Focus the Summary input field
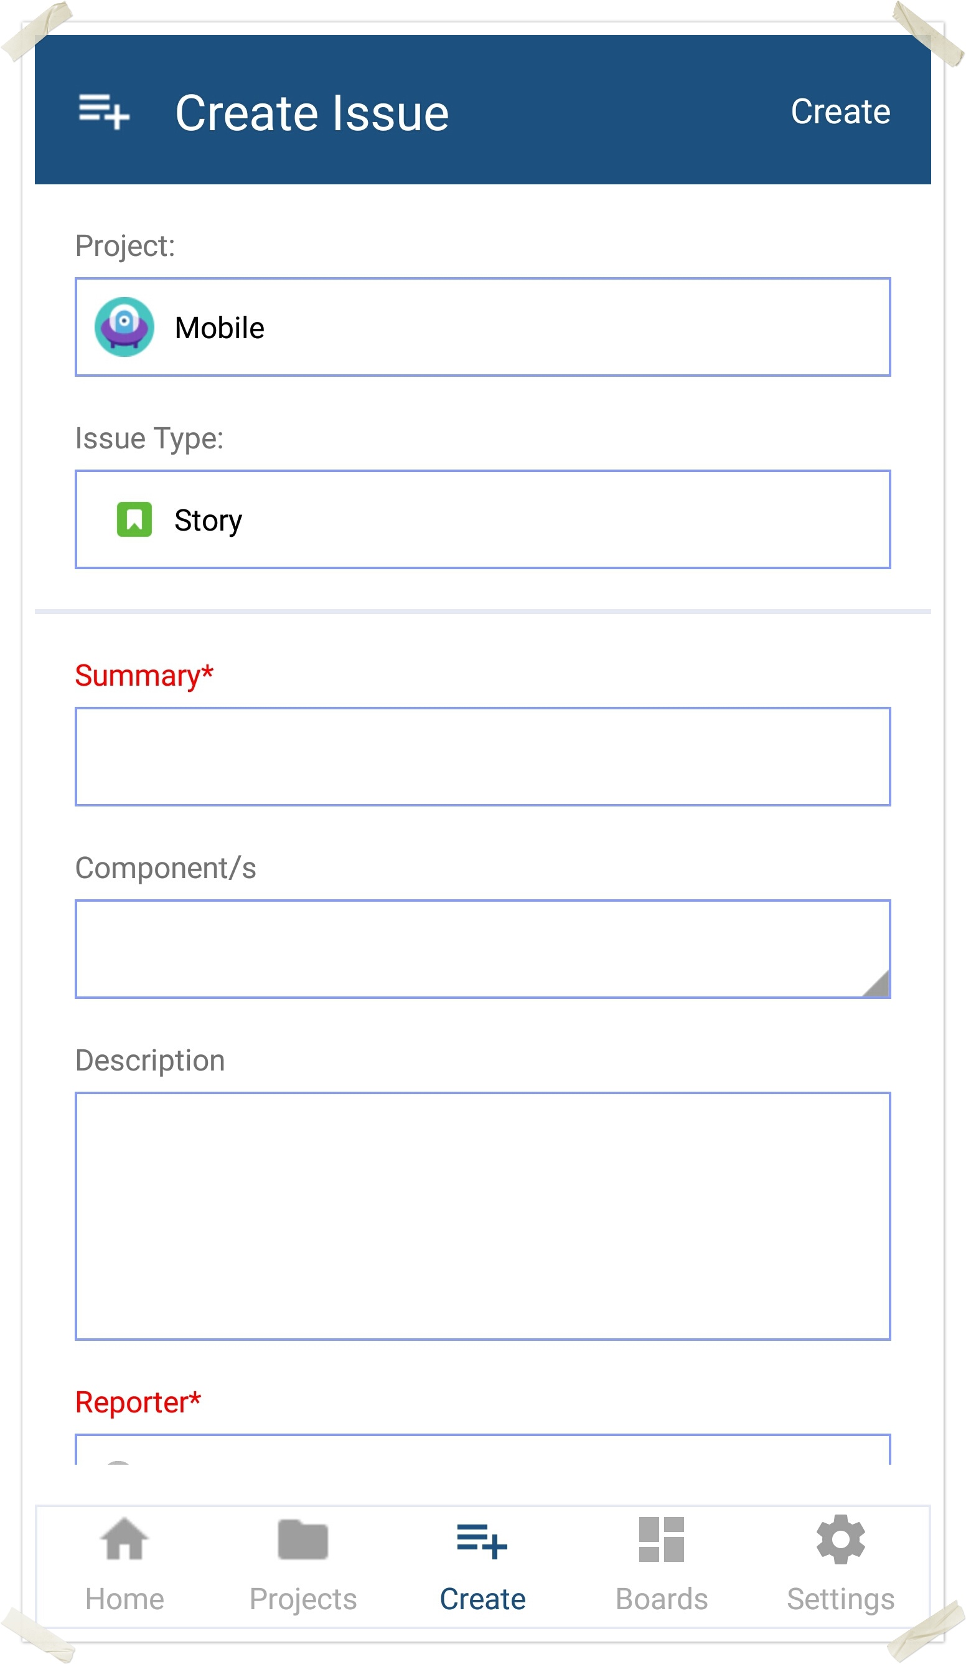This screenshot has height=1664, width=966. (482, 757)
